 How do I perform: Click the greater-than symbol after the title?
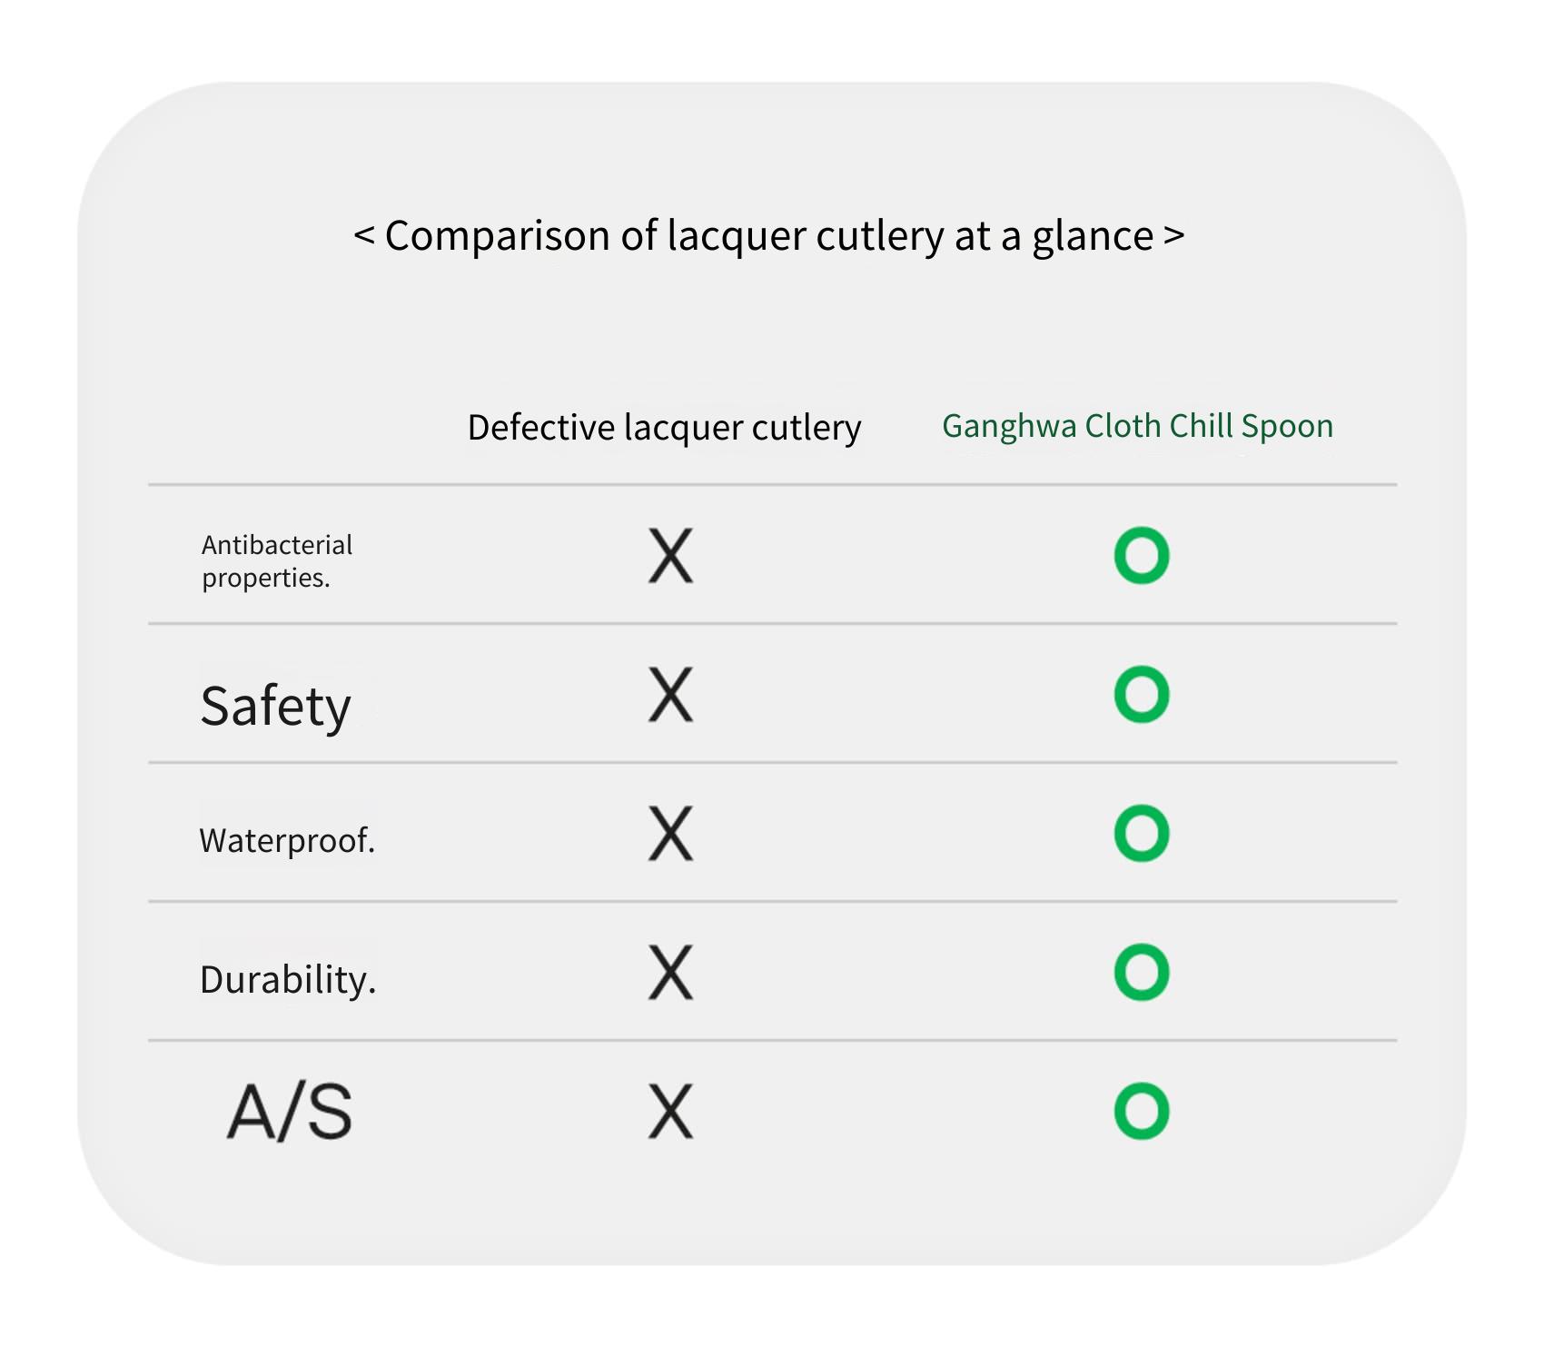1174,236
